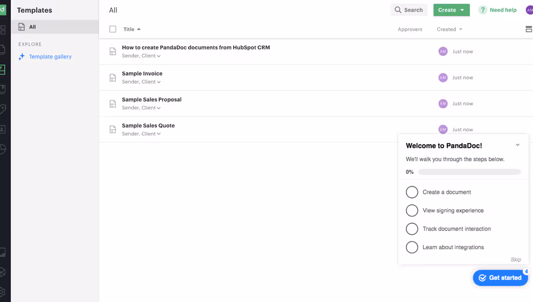The width and height of the screenshot is (533, 302).
Task: Check the Create a document step circle
Action: point(412,192)
